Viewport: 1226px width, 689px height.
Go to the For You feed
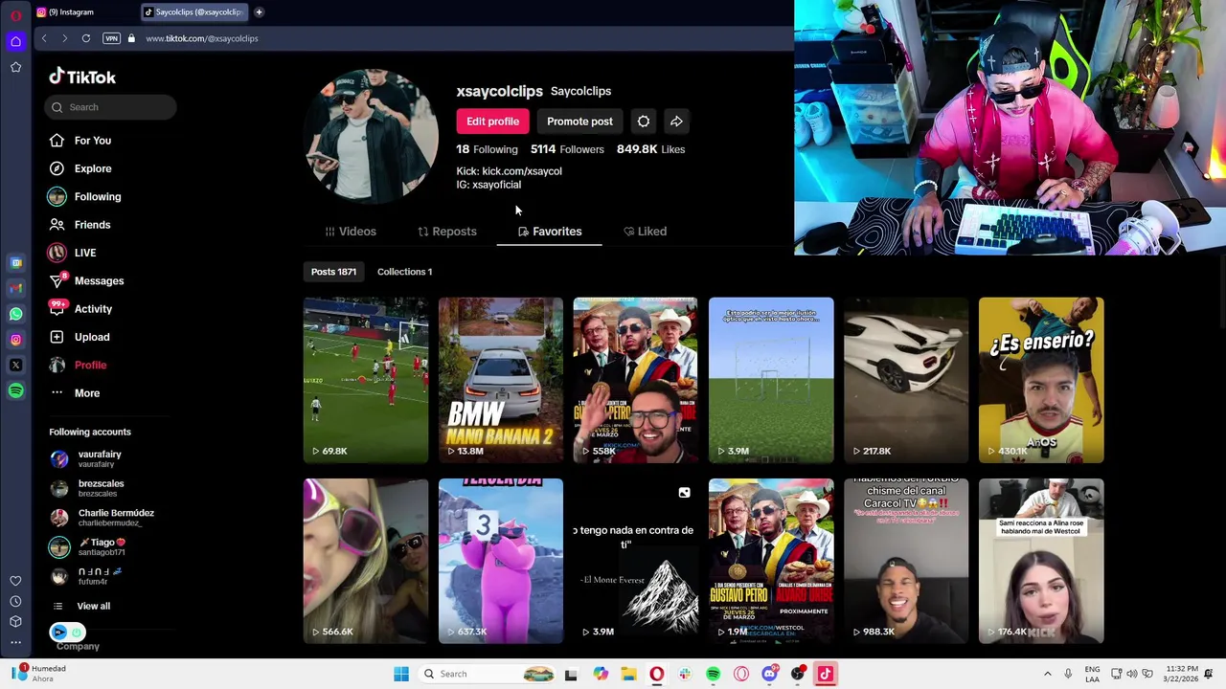click(80, 141)
